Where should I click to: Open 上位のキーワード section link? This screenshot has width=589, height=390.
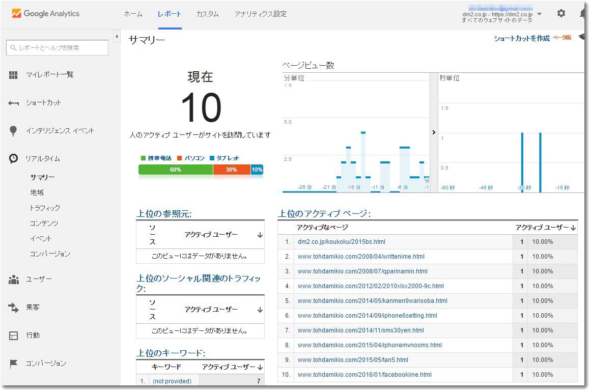coord(171,353)
